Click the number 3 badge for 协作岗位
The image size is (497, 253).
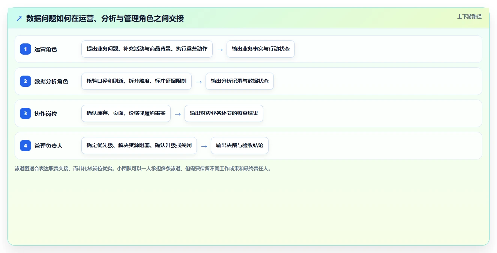pos(26,113)
